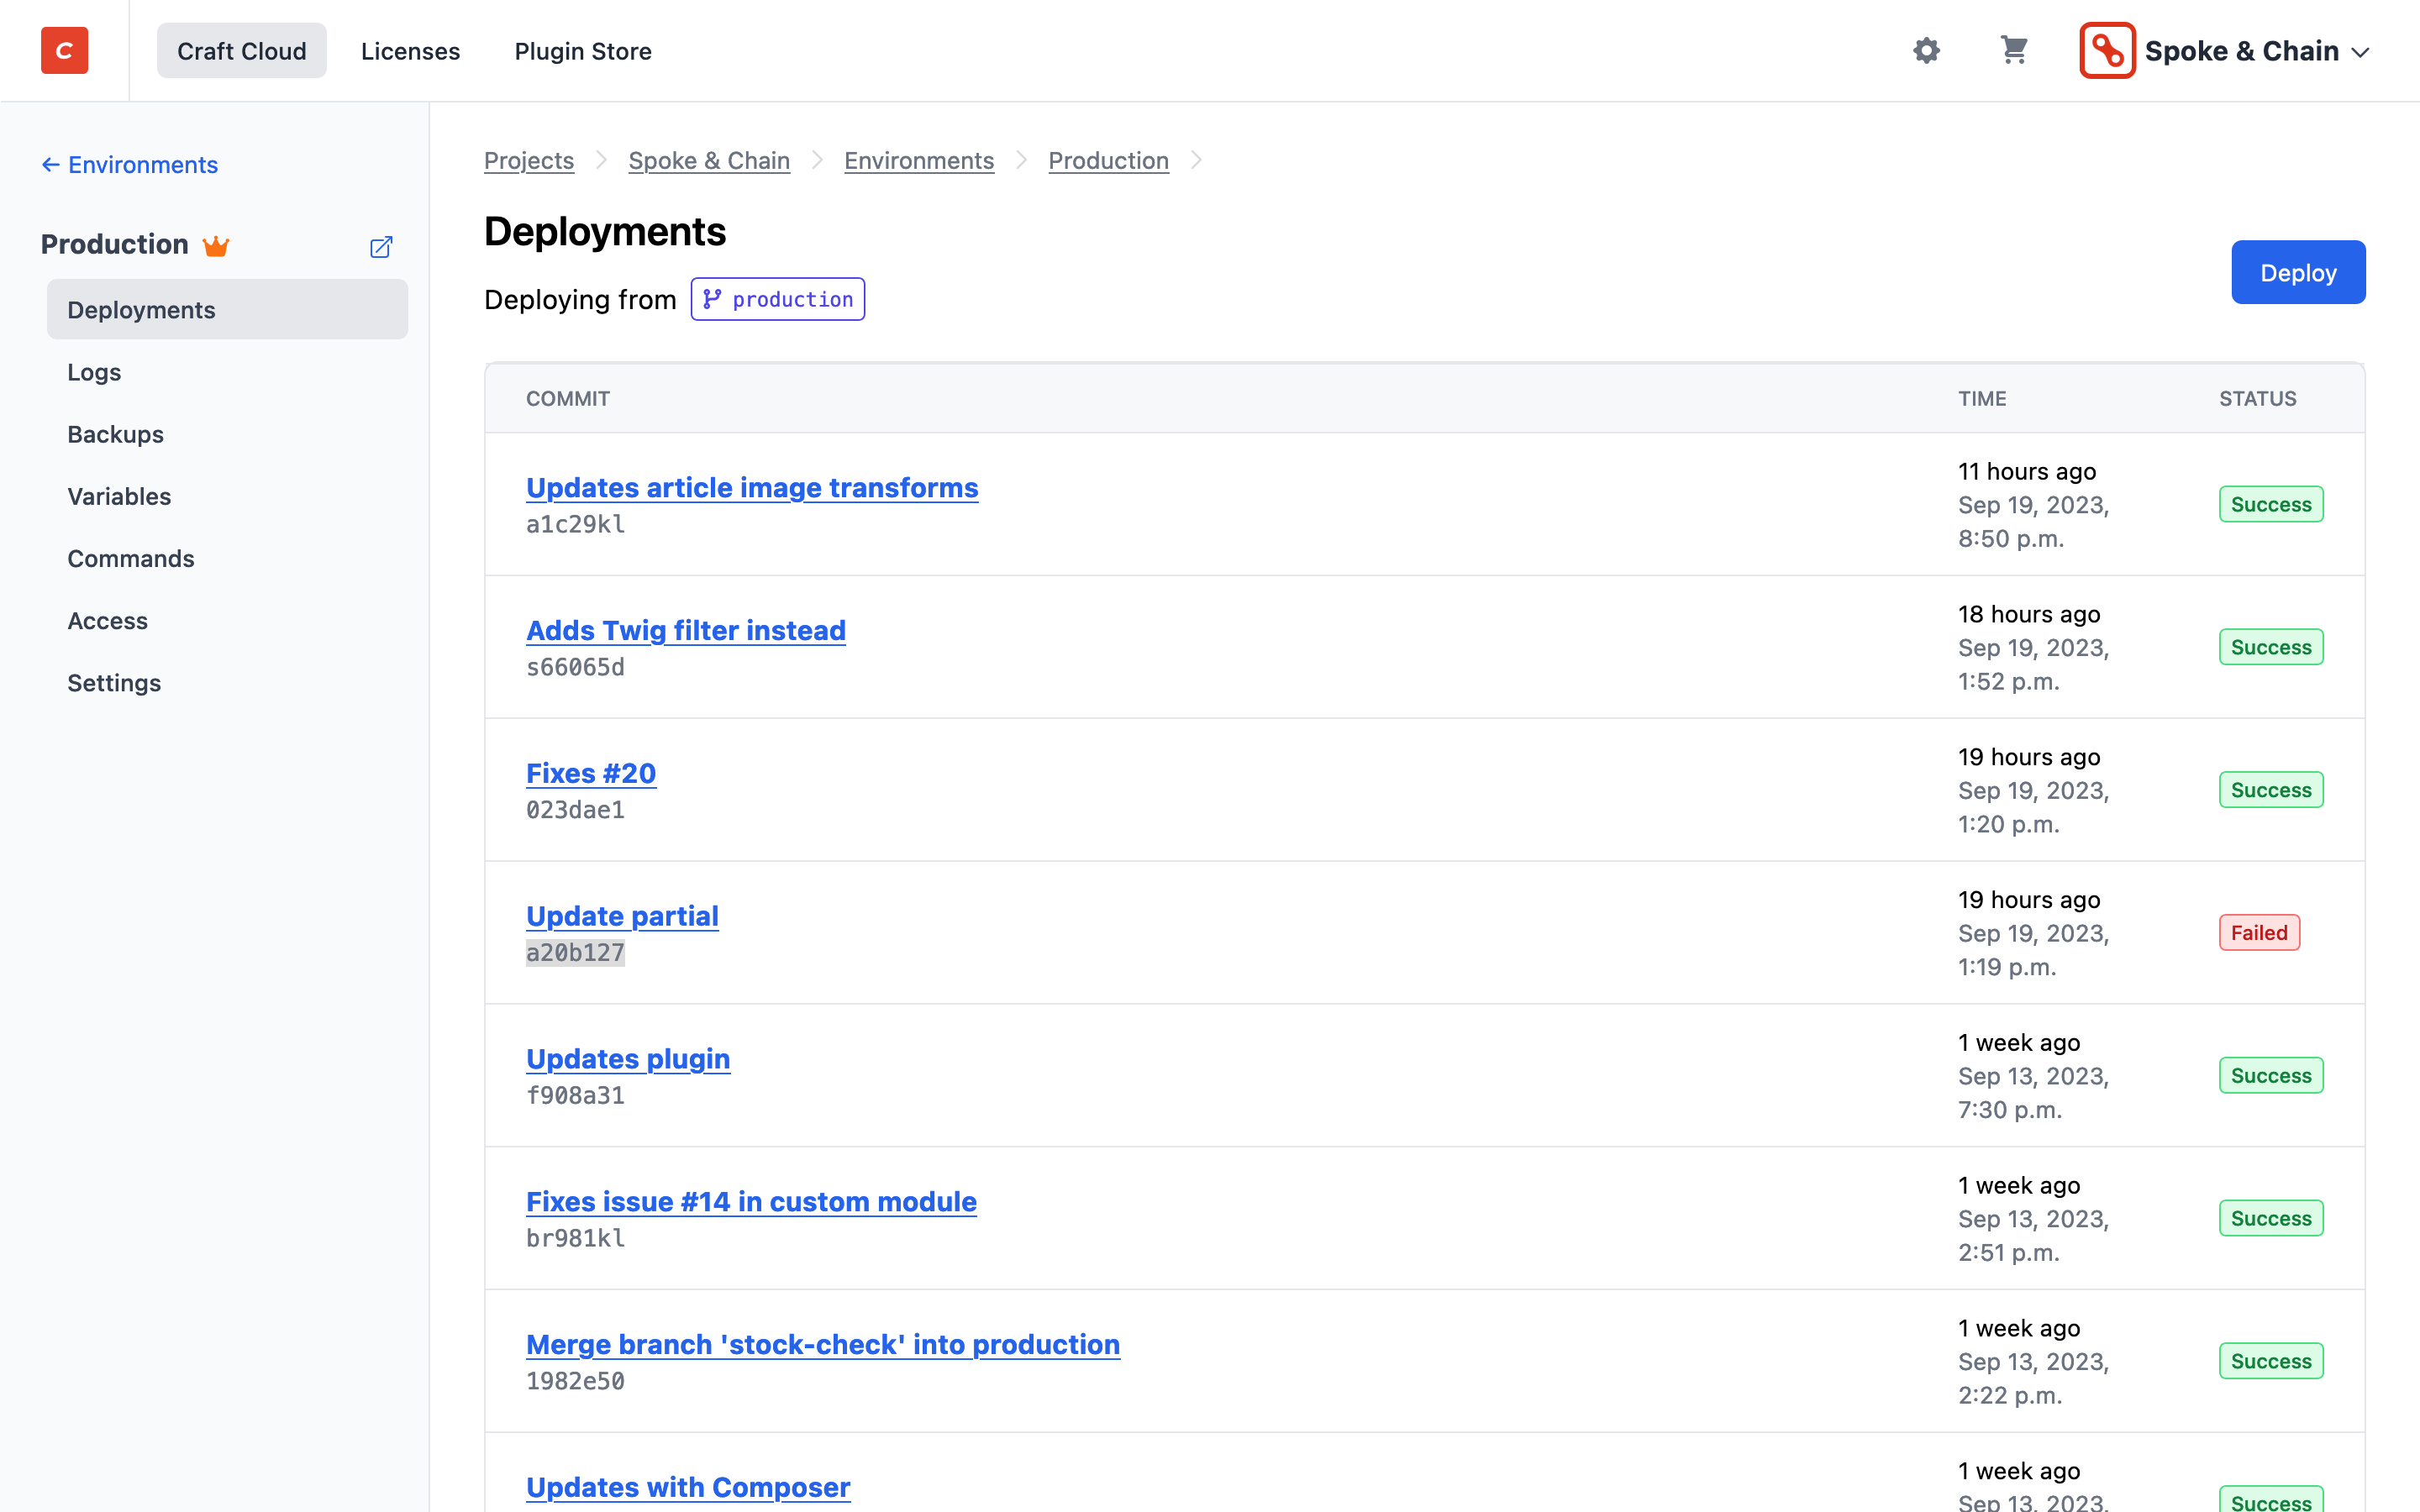Click the Spoke & Chain organization logo
The image size is (2420, 1512).
pos(2107,50)
